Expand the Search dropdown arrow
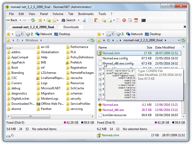 [x=79, y=20]
